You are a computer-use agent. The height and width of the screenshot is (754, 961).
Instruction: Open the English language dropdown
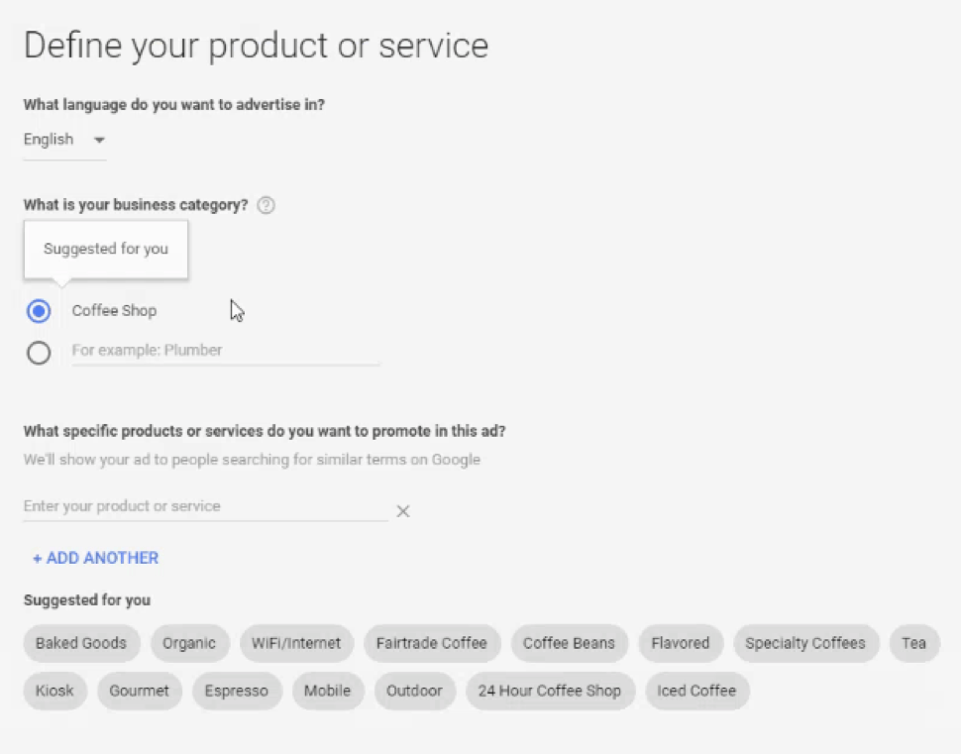coord(64,140)
